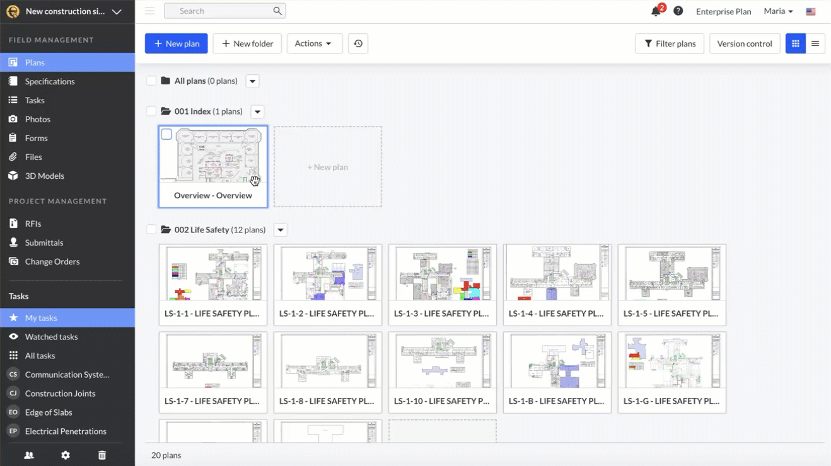Screen dimensions: 831x466
Task: Open the All plans folder dropdown arrow
Action: pyautogui.click(x=252, y=81)
